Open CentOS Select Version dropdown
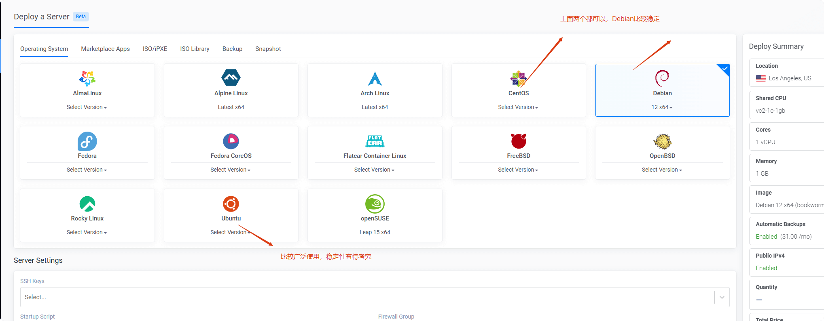The image size is (824, 321). click(518, 107)
